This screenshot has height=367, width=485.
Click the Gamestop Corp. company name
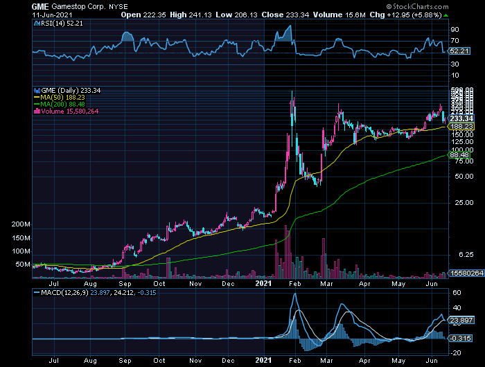pos(79,6)
